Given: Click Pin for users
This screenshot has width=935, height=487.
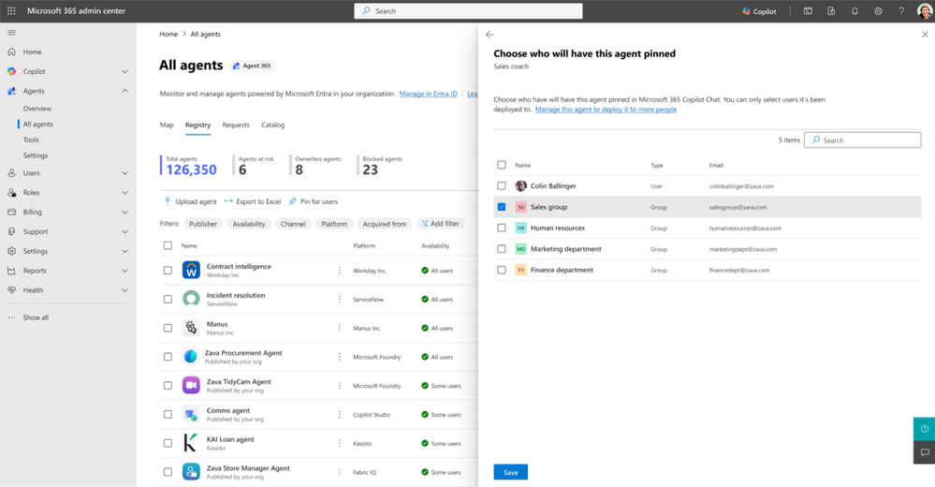Looking at the screenshot, I should [313, 201].
